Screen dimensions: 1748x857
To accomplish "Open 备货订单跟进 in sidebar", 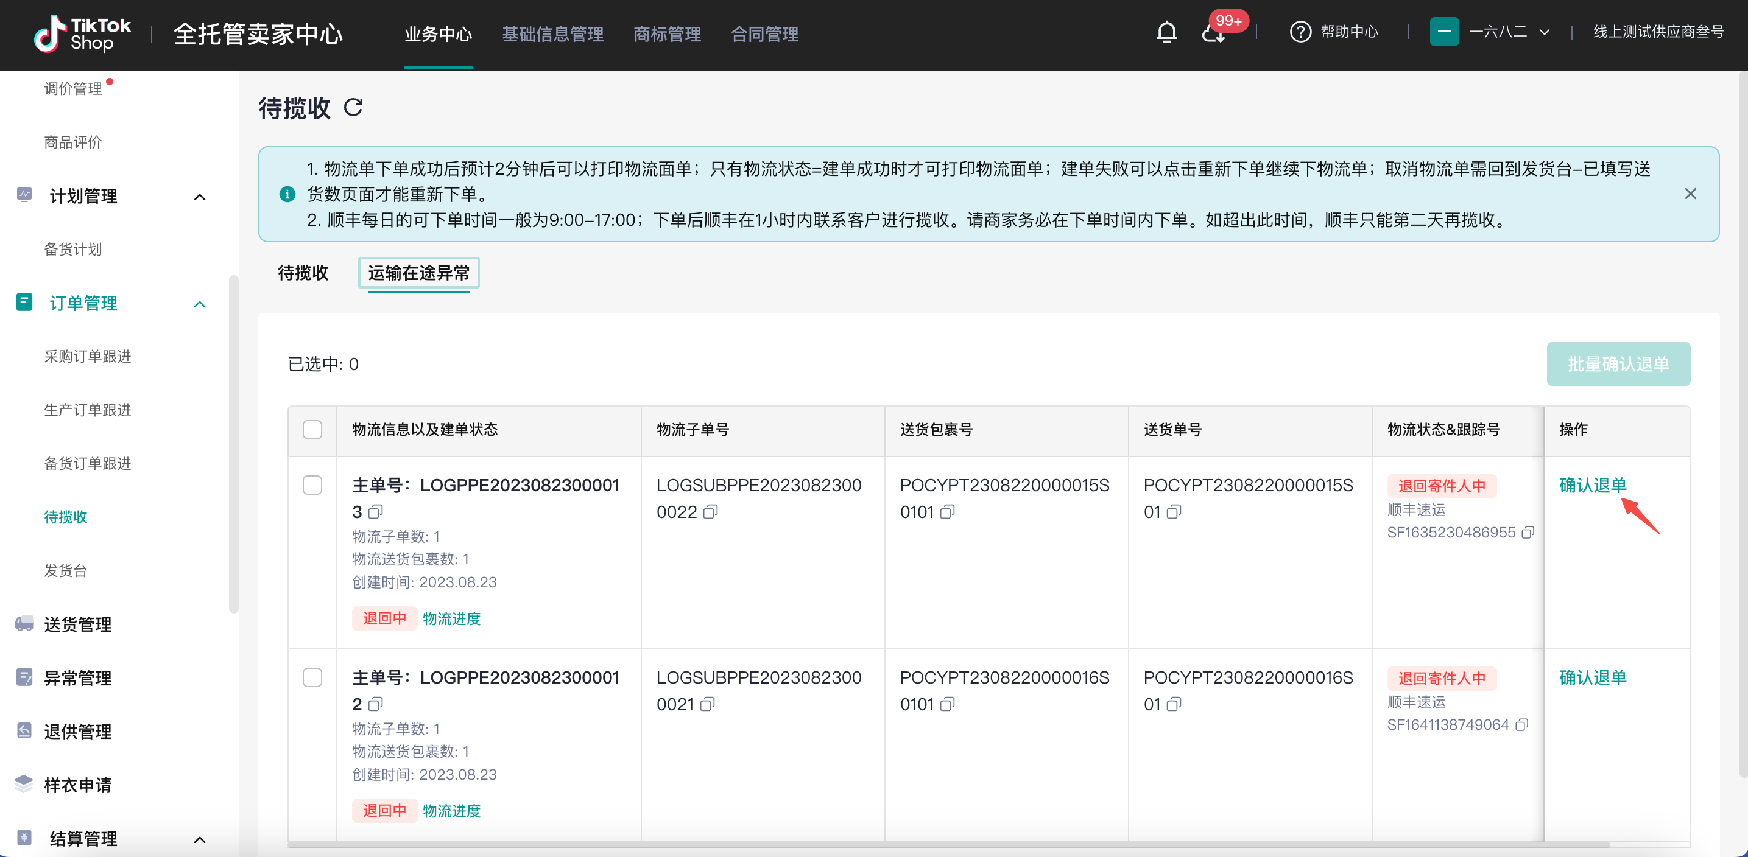I will (88, 463).
